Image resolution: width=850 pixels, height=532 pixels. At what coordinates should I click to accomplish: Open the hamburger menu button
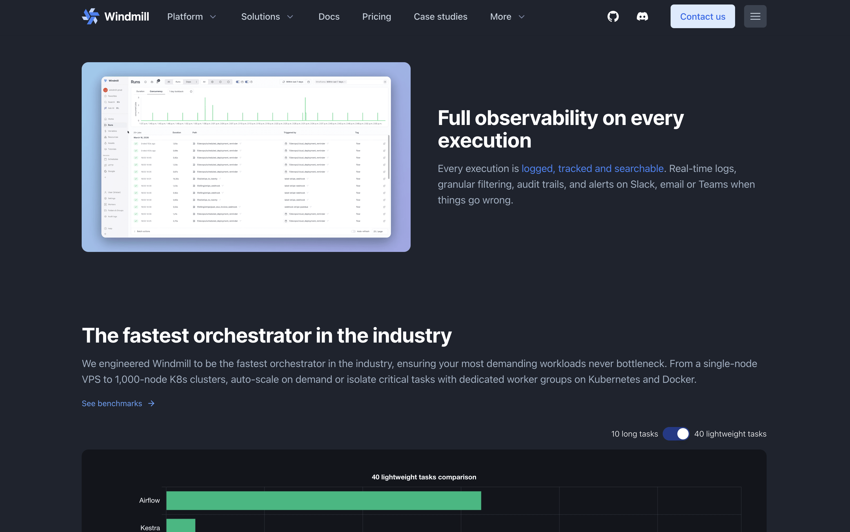755,17
